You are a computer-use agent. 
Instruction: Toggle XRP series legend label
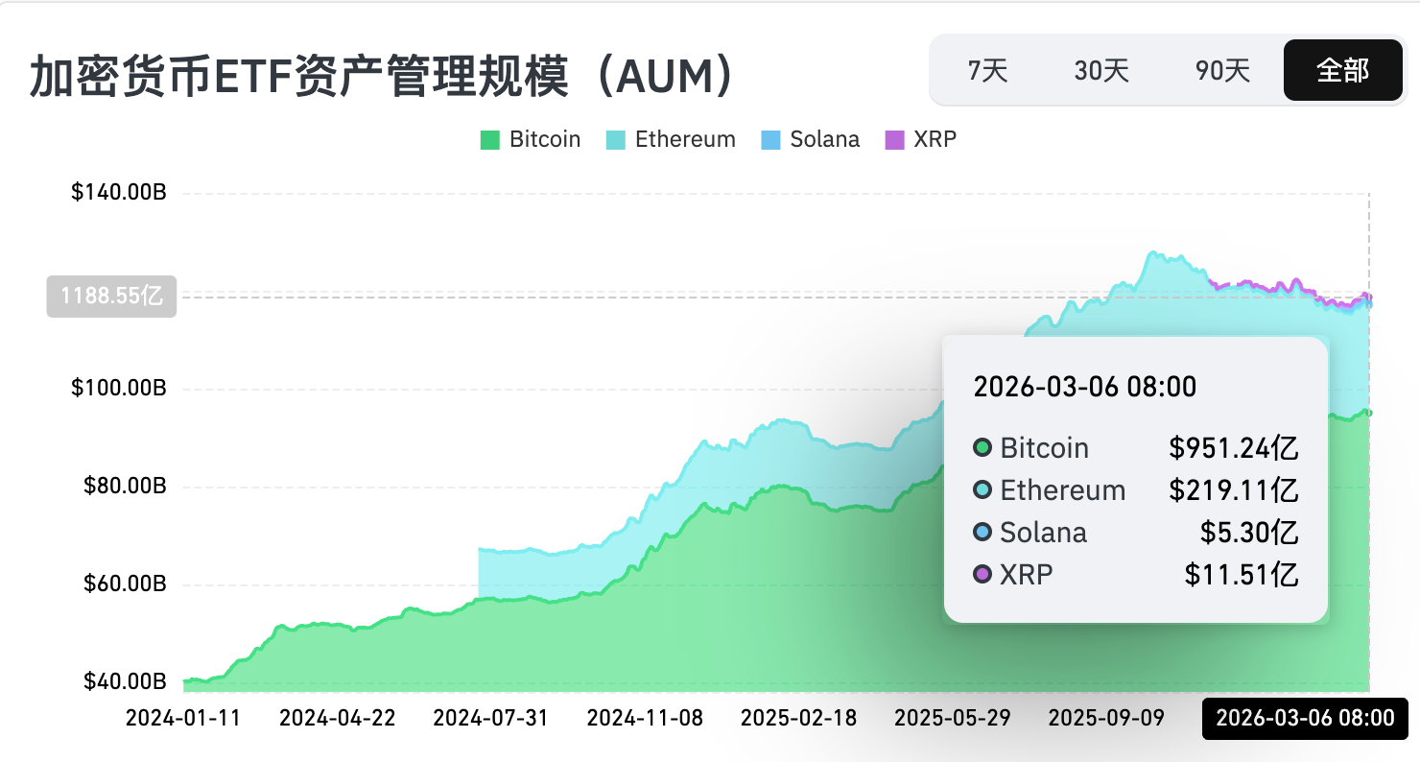(x=935, y=139)
